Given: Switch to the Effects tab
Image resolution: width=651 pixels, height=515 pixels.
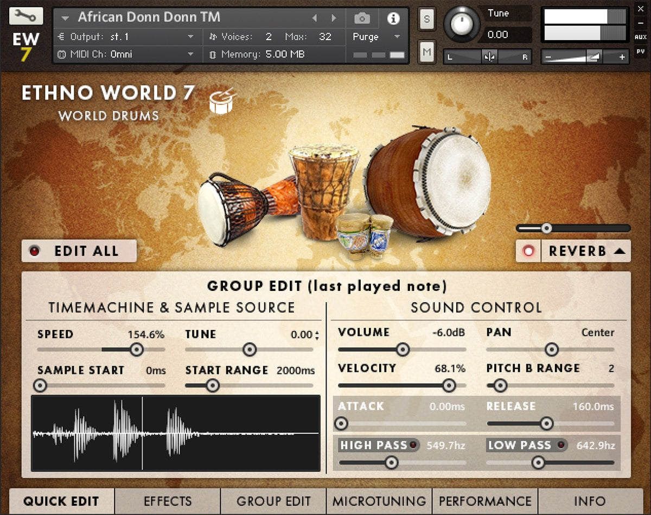Looking at the screenshot, I should pos(168,501).
